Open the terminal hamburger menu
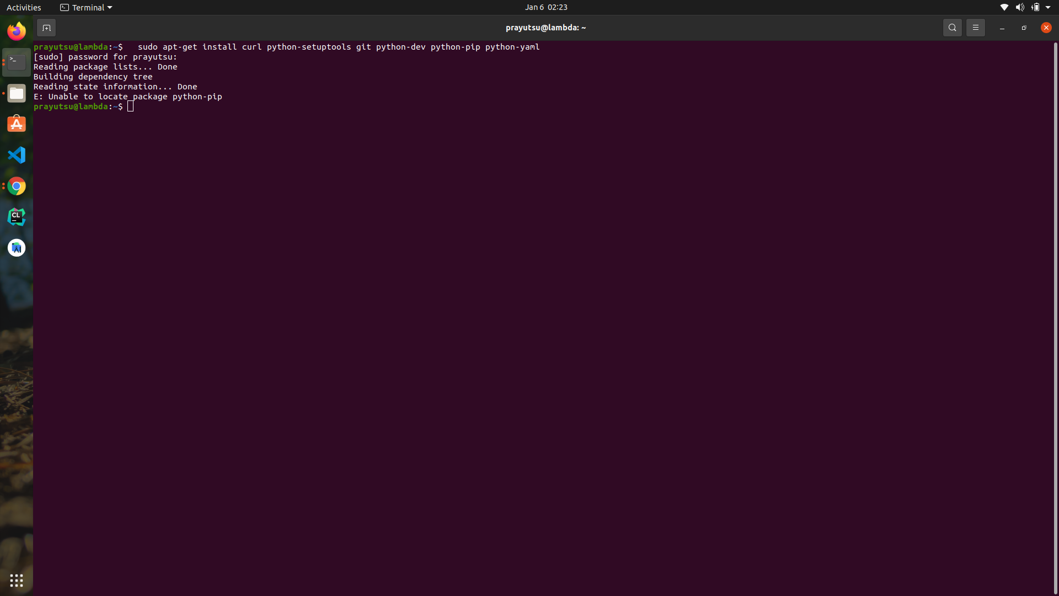 coord(975,28)
